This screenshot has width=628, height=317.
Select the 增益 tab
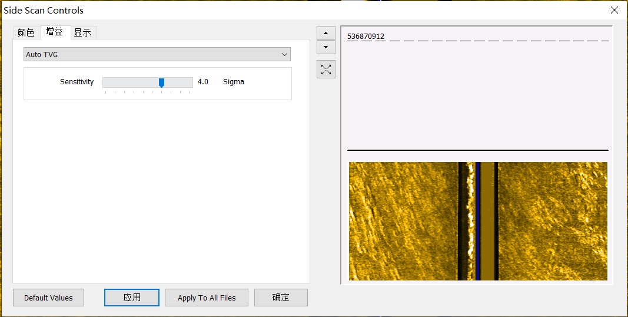[55, 32]
